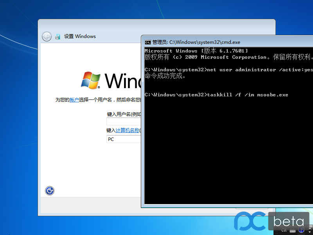Click the 设置 Windows title text

coord(80,36)
